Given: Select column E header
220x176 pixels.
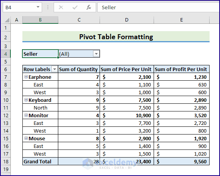Looking at the screenshot, I should point(181,20).
